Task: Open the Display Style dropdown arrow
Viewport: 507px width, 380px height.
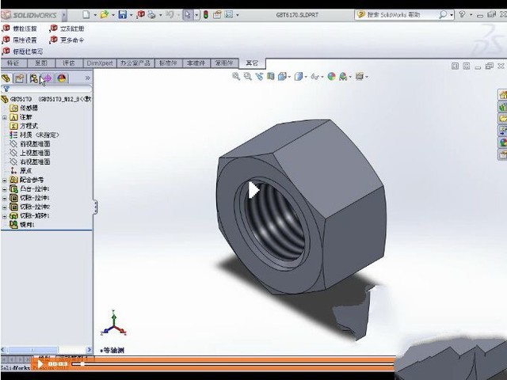Action: click(307, 77)
